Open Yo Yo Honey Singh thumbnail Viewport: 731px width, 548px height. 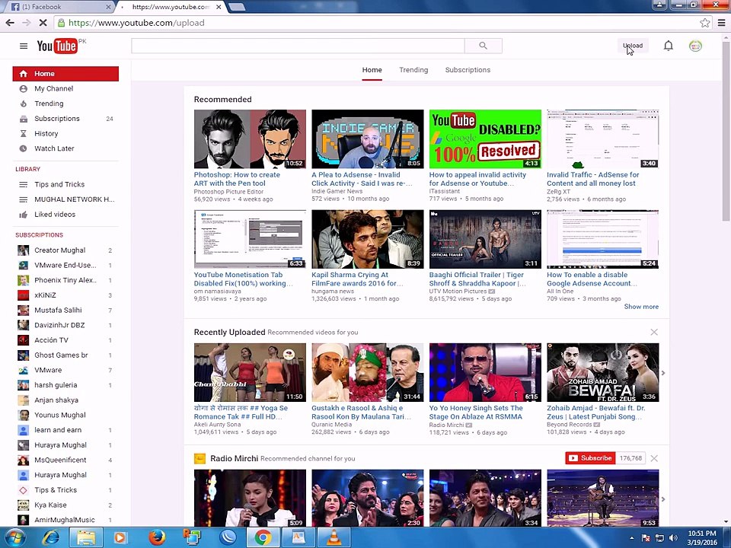(x=485, y=372)
